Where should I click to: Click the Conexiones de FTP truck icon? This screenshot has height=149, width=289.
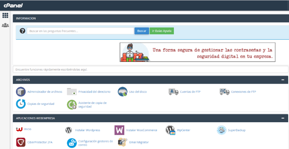[x=224, y=92]
